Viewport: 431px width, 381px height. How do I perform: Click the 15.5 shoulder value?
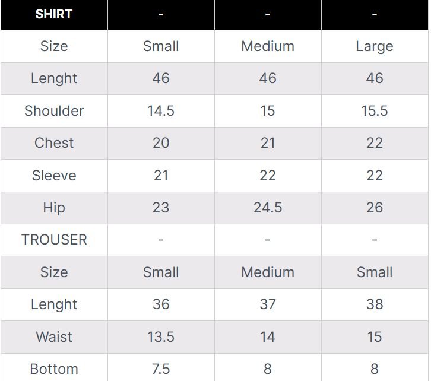pos(375,111)
